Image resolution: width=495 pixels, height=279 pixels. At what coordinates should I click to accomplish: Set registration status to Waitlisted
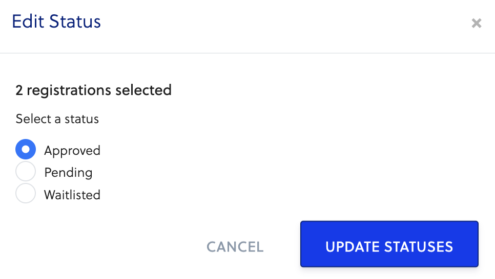pos(26,194)
